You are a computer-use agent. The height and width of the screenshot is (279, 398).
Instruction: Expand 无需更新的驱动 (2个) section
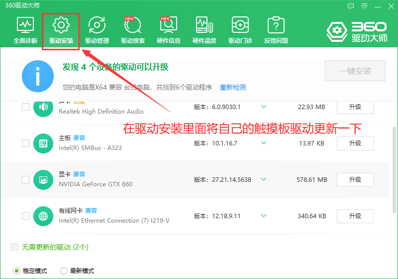pyautogui.click(x=55, y=247)
